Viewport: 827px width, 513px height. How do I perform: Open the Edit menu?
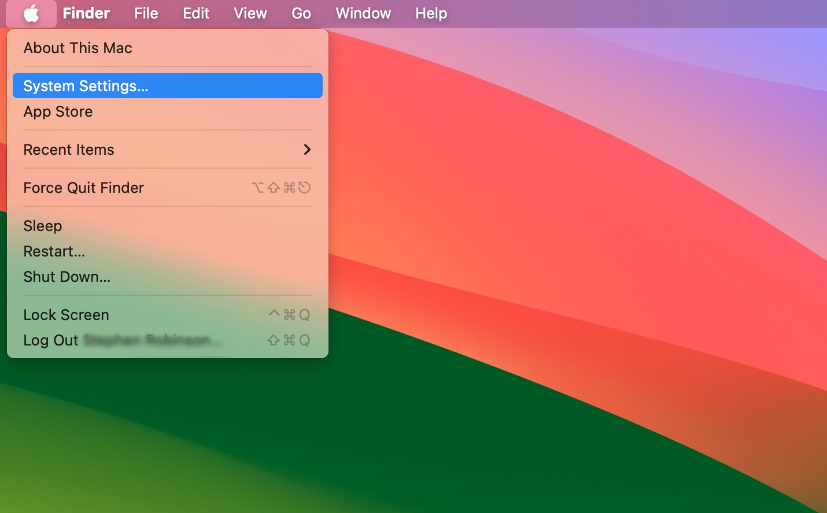(x=196, y=13)
